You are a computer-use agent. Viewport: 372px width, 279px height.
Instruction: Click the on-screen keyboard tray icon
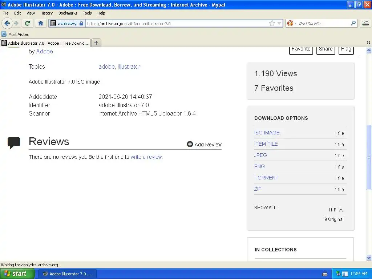click(325, 274)
